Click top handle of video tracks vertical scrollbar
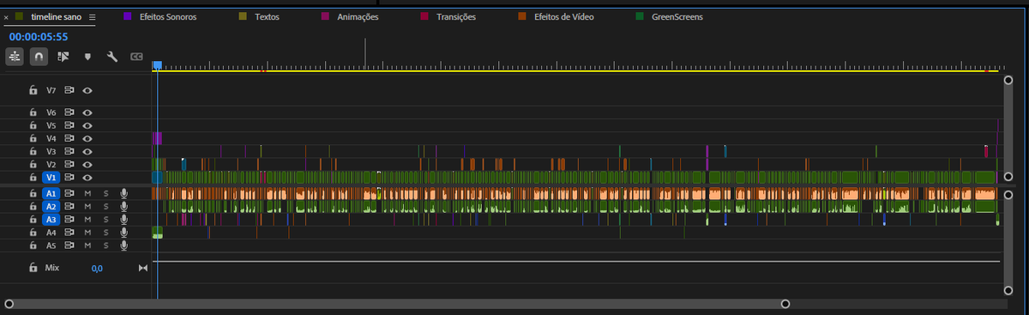Image resolution: width=1029 pixels, height=315 pixels. click(1008, 80)
